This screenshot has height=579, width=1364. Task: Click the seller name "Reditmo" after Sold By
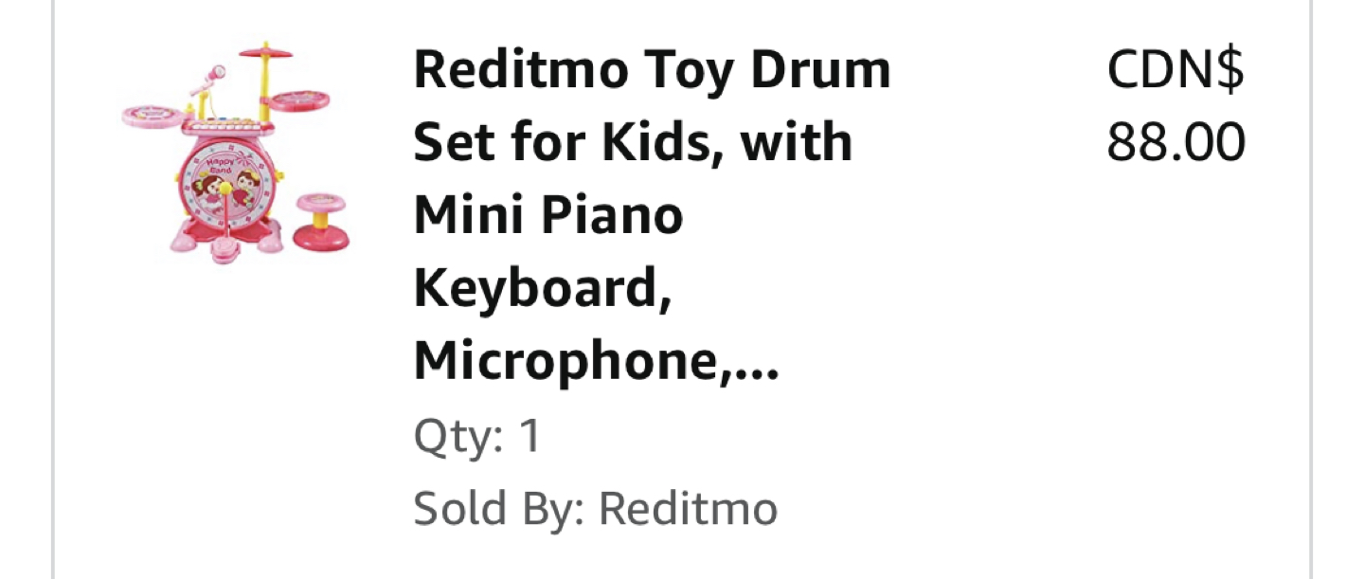coord(689,509)
